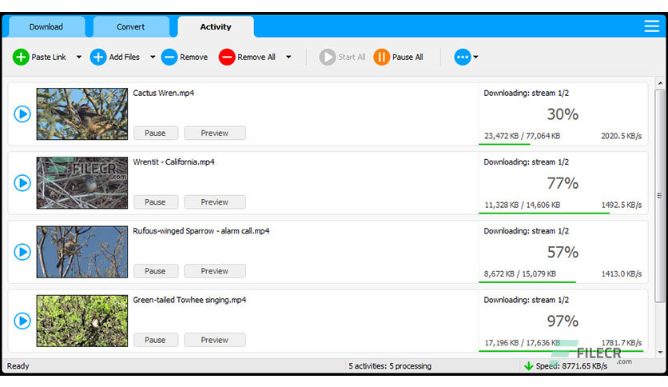The image size is (668, 387).
Task: Preview the Rufous-winged Sparrow alarm call video
Action: (214, 271)
